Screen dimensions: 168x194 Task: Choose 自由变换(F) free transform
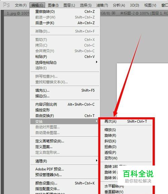tap(65, 116)
